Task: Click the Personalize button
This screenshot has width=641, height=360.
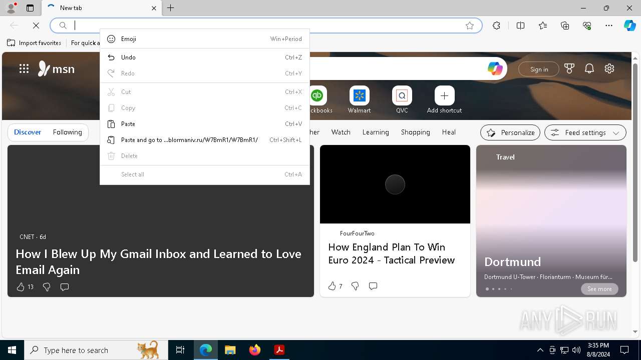Action: pos(510,132)
